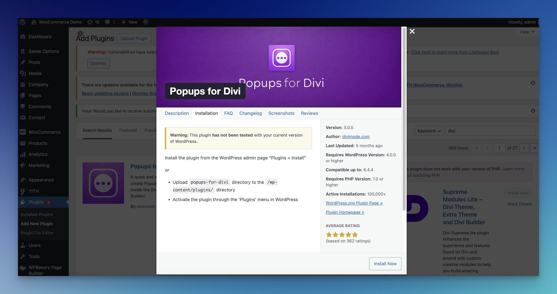Jump to last page of plugin results

534,148
